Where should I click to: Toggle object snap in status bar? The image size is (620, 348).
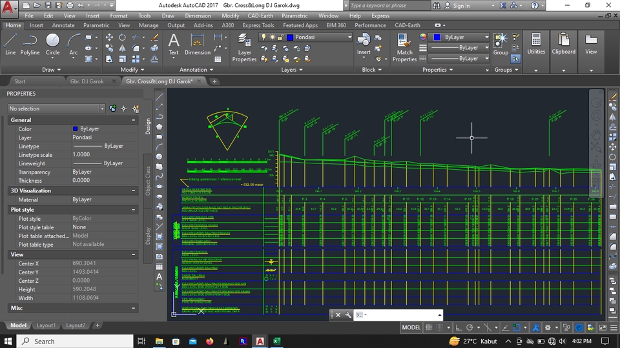517,327
